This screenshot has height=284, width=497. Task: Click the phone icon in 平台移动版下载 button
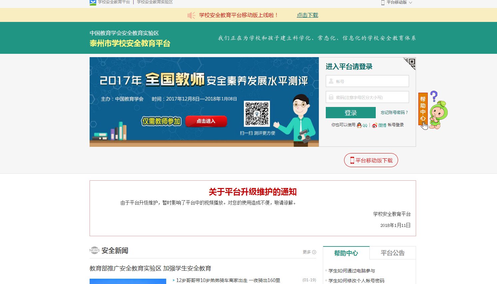(x=352, y=160)
